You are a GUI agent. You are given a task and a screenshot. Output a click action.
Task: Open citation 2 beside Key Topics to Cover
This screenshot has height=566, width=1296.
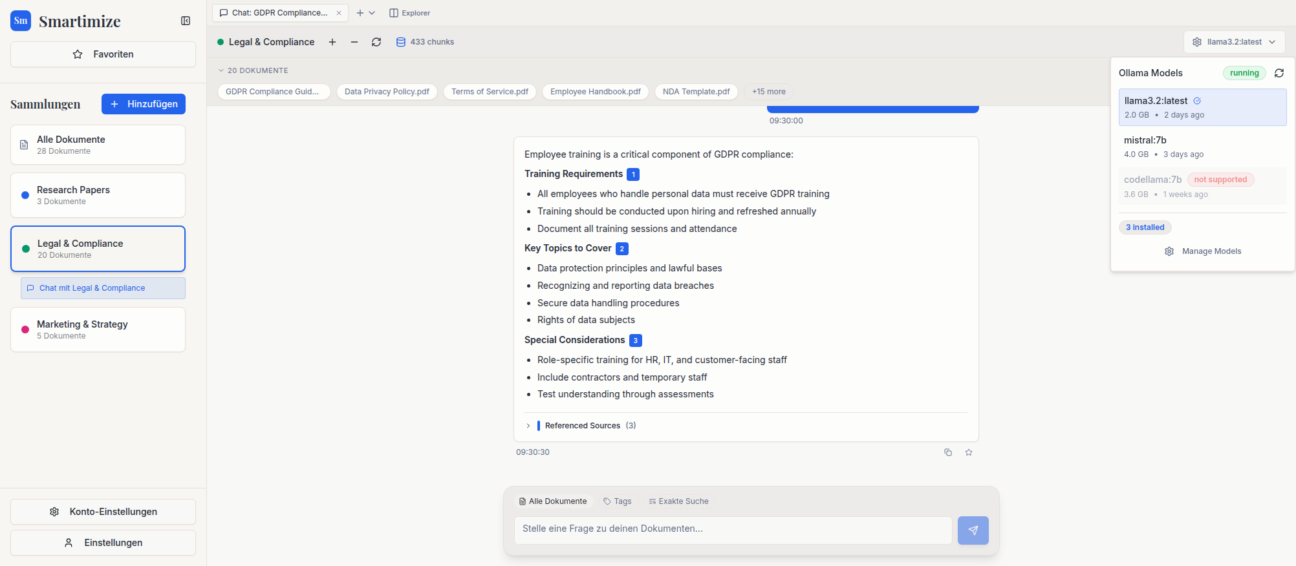click(x=622, y=249)
